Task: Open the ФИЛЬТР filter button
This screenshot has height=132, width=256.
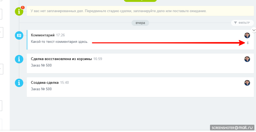Action: [x=242, y=23]
